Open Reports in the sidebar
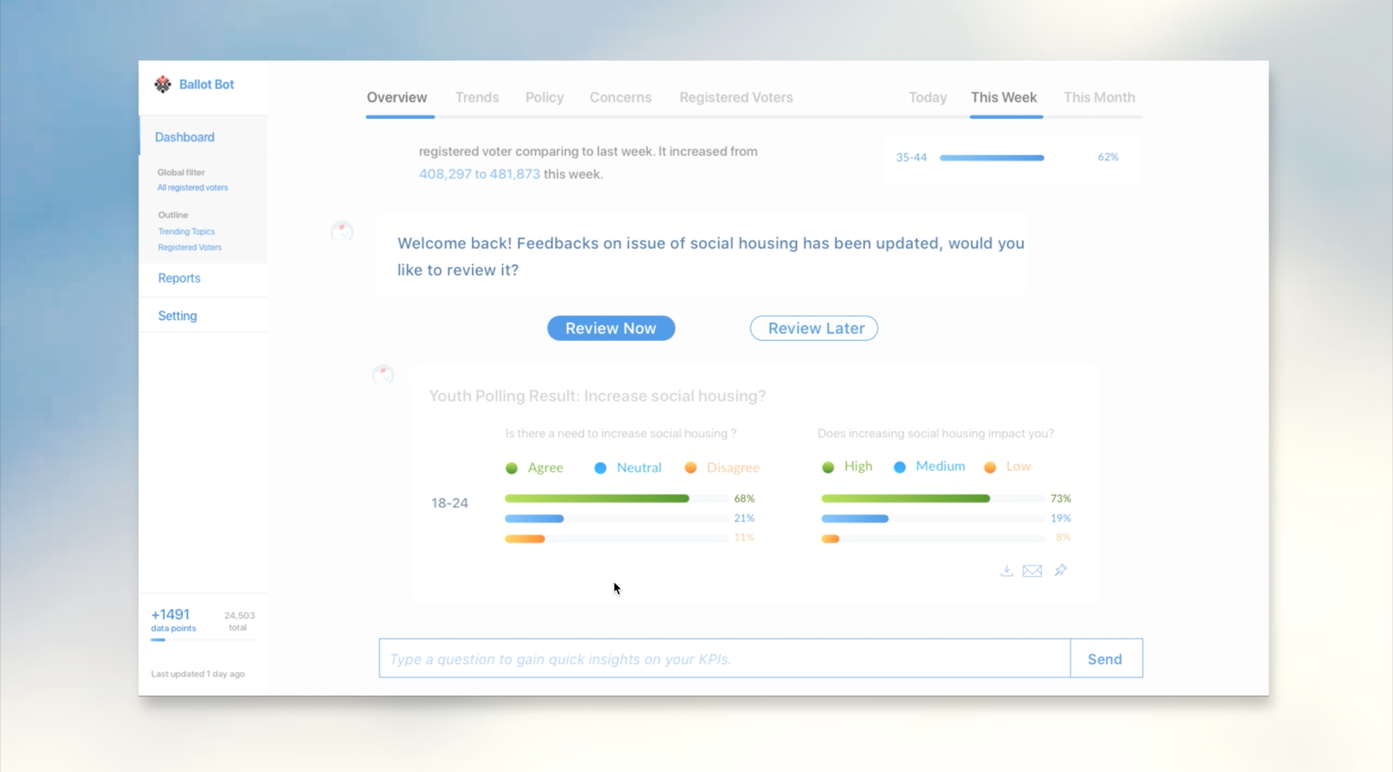The image size is (1393, 772). pyautogui.click(x=179, y=278)
